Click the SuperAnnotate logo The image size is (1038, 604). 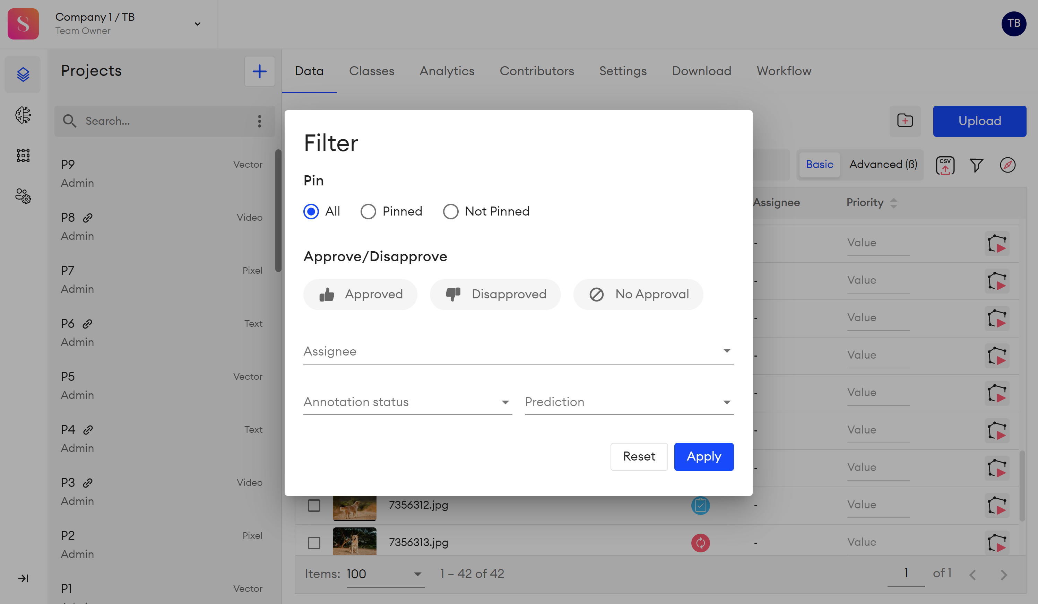pyautogui.click(x=23, y=24)
